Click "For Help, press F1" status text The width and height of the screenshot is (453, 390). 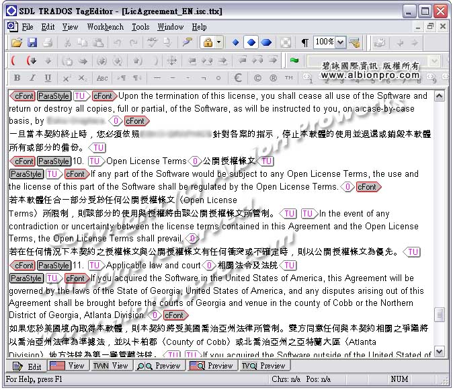34,379
